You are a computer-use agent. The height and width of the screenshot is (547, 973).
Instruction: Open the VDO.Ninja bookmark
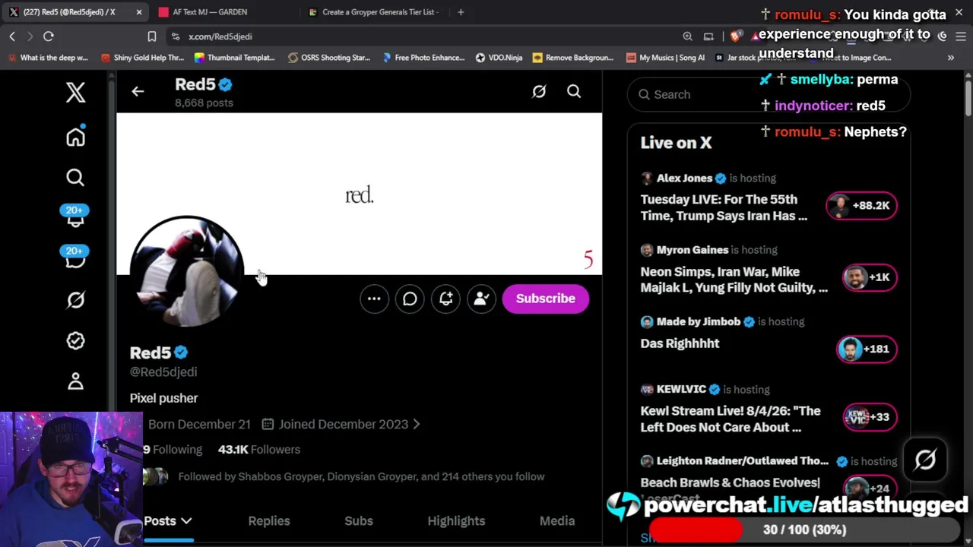click(x=499, y=58)
